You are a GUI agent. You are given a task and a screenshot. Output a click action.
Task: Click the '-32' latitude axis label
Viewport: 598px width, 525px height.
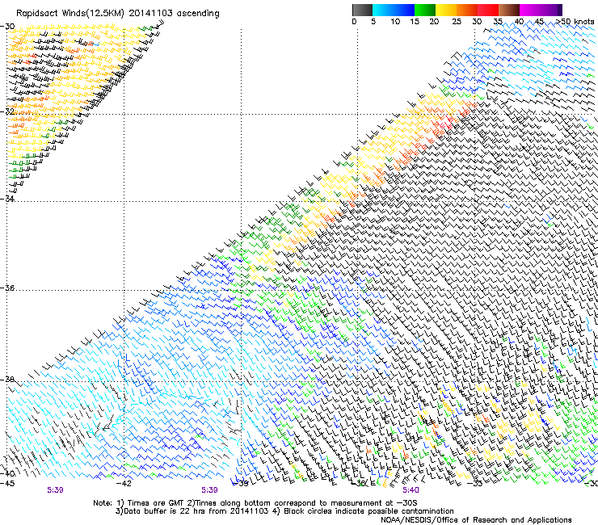coord(7,111)
